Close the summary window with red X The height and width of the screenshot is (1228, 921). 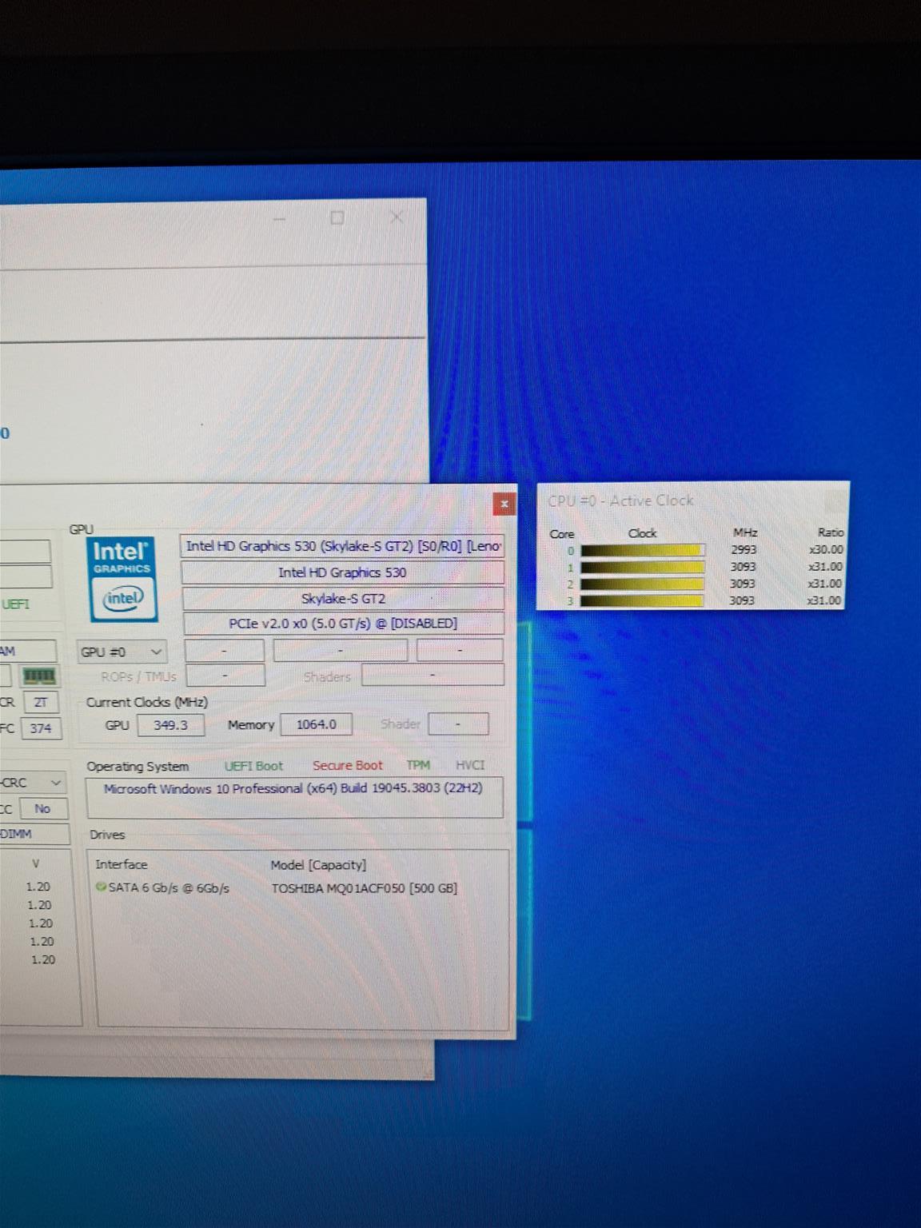point(504,504)
